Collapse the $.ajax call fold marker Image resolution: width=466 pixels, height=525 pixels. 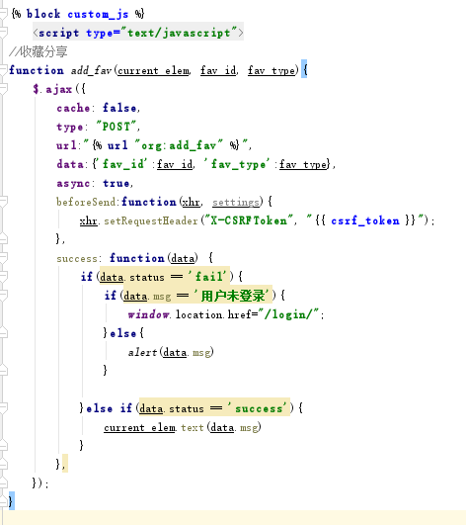click(x=3, y=88)
